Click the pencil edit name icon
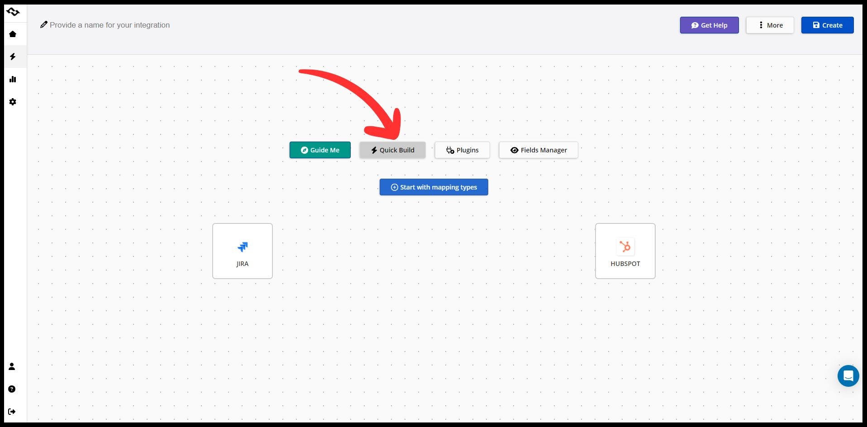This screenshot has height=427, width=867. pyautogui.click(x=44, y=25)
